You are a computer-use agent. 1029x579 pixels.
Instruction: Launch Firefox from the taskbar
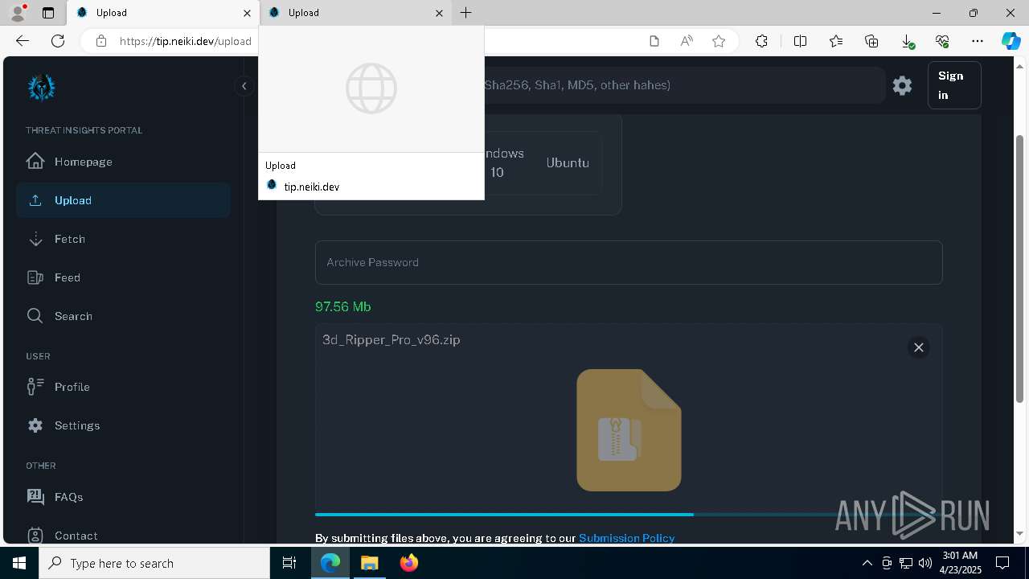tap(409, 563)
